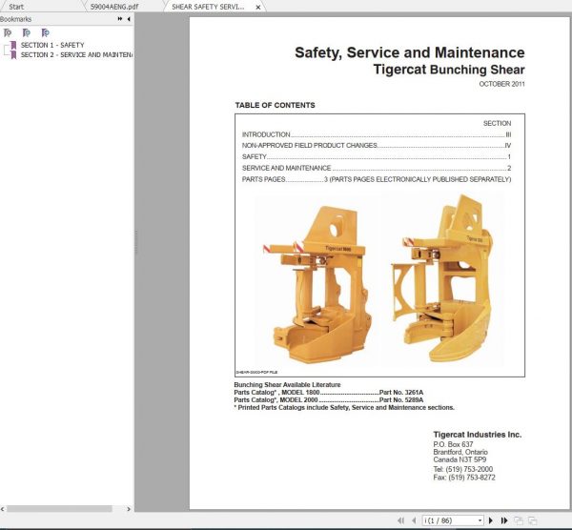Screen dimensions: 572x530
Task: Collapse the Bookmarks panel with left arrow
Action: 129,19
